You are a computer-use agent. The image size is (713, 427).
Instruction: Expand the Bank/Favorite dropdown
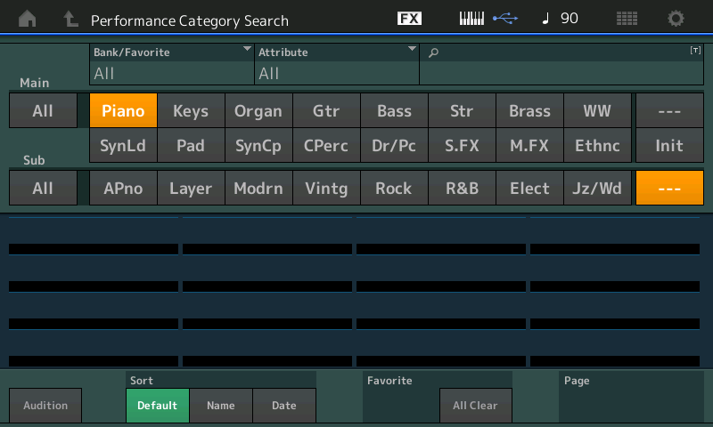[172, 64]
